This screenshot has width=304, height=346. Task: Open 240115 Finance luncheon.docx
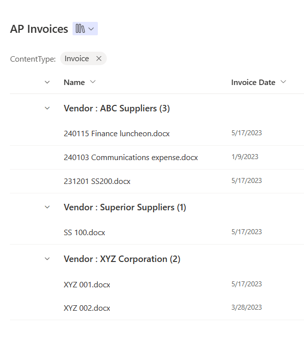[x=117, y=133]
